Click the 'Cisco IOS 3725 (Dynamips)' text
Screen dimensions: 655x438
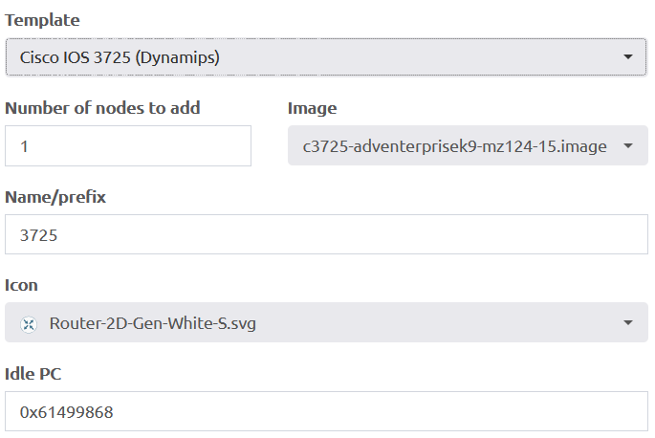pyautogui.click(x=120, y=57)
